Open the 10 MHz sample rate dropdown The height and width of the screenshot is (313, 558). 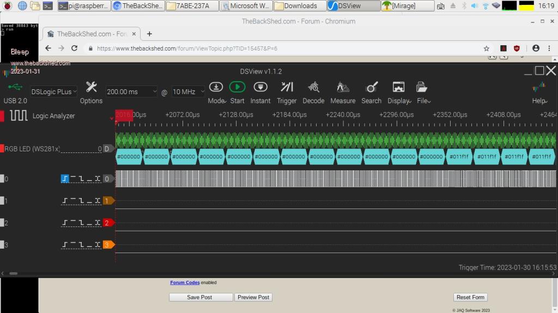pos(188,92)
